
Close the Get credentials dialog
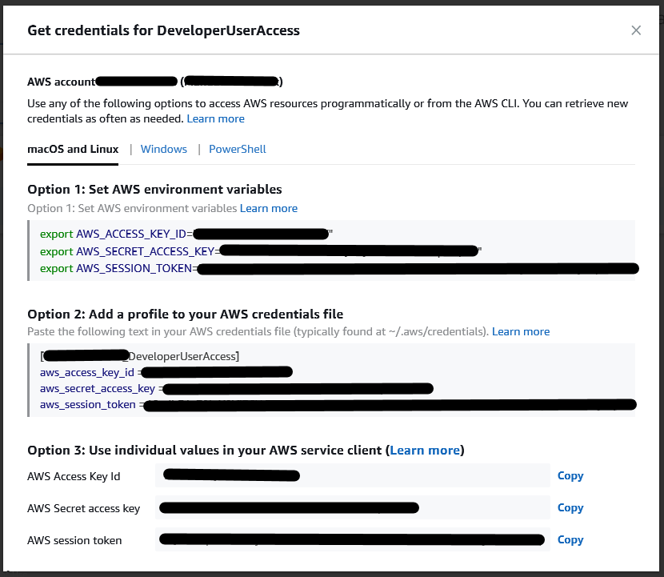coord(636,30)
